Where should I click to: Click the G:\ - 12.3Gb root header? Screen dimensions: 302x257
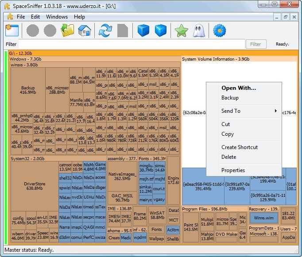pyautogui.click(x=153, y=53)
